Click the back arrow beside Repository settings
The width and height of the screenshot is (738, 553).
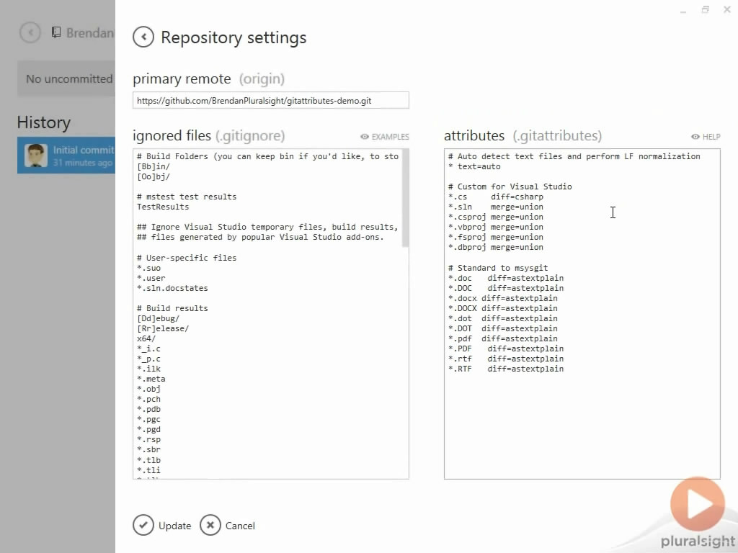143,37
